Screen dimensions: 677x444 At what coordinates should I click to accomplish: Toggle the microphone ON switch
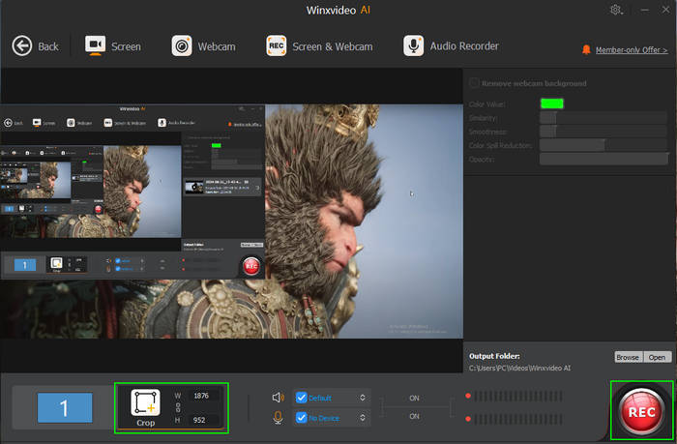click(x=414, y=416)
